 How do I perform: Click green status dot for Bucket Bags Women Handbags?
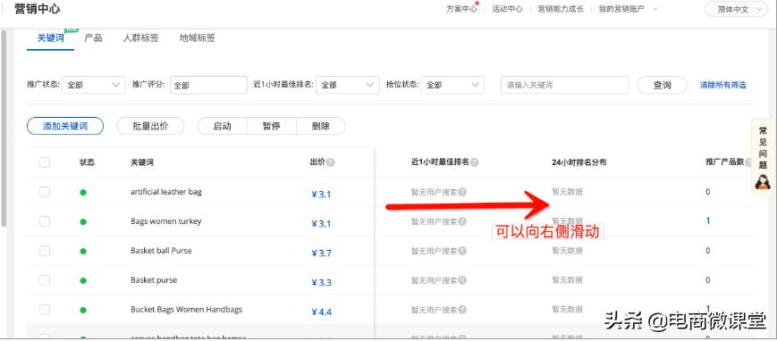(83, 310)
